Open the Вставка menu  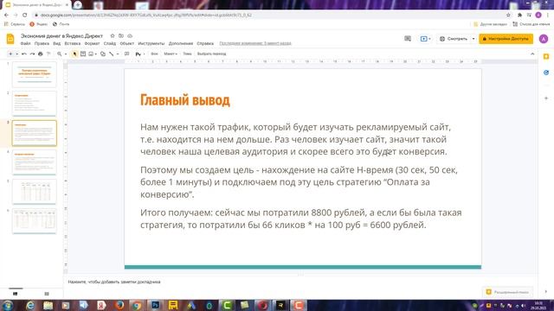(73, 43)
